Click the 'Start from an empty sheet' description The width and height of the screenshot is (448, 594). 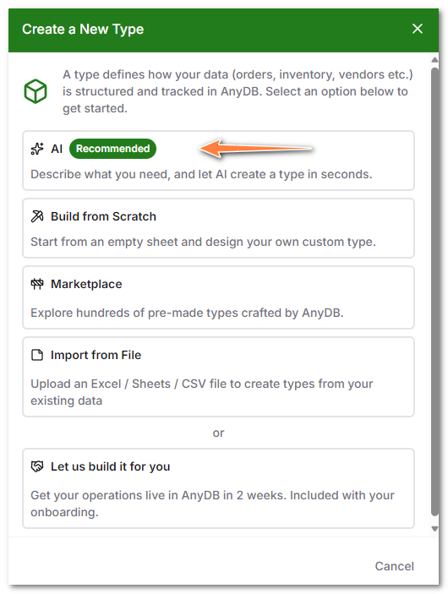pyautogui.click(x=203, y=242)
